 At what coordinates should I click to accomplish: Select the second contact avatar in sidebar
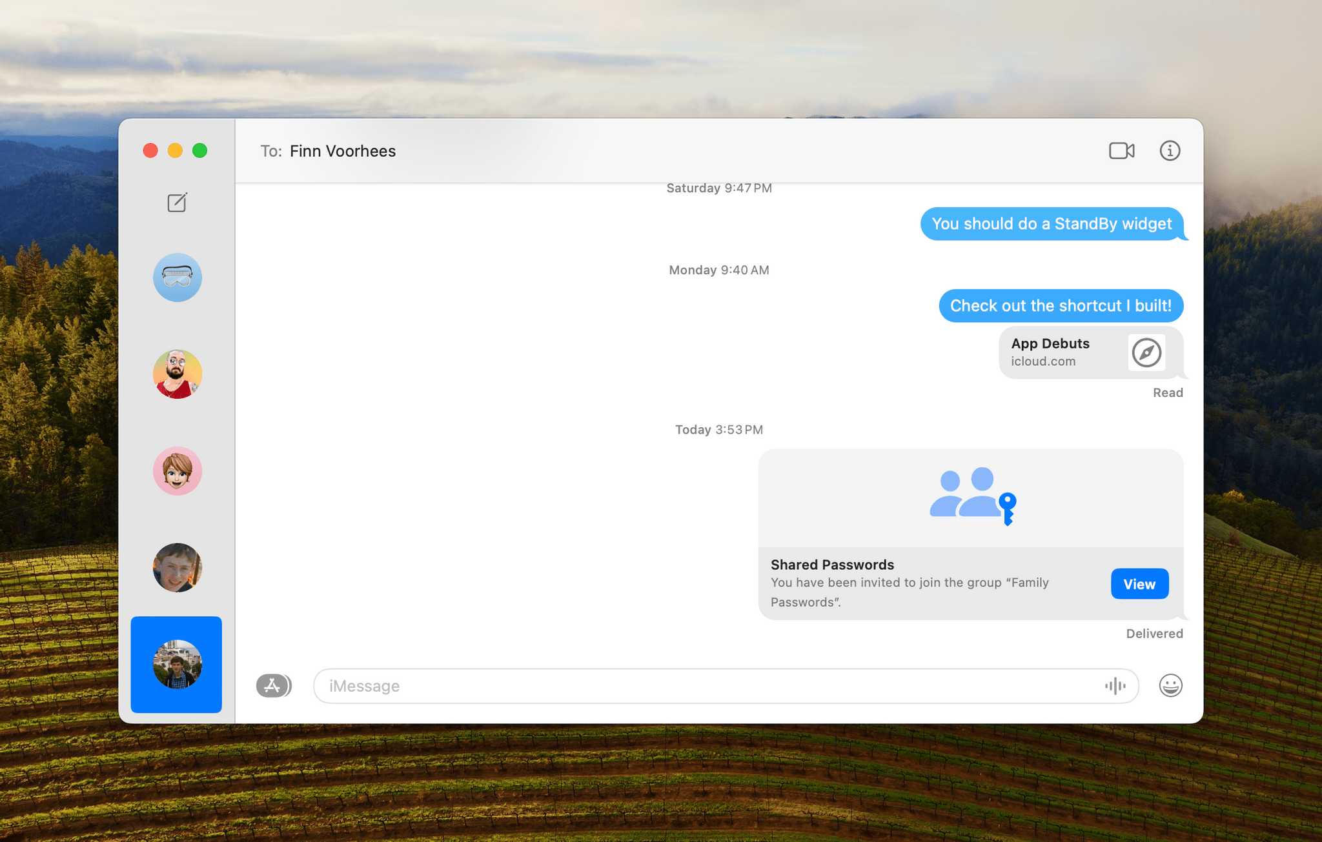[178, 375]
